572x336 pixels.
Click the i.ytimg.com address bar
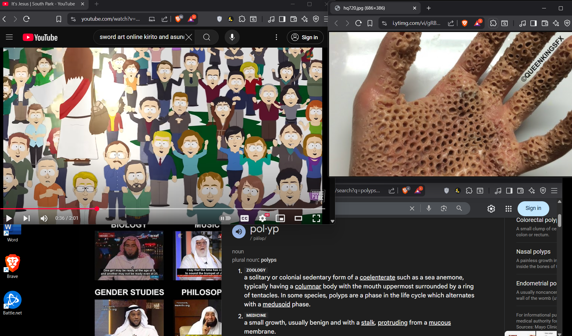(416, 23)
